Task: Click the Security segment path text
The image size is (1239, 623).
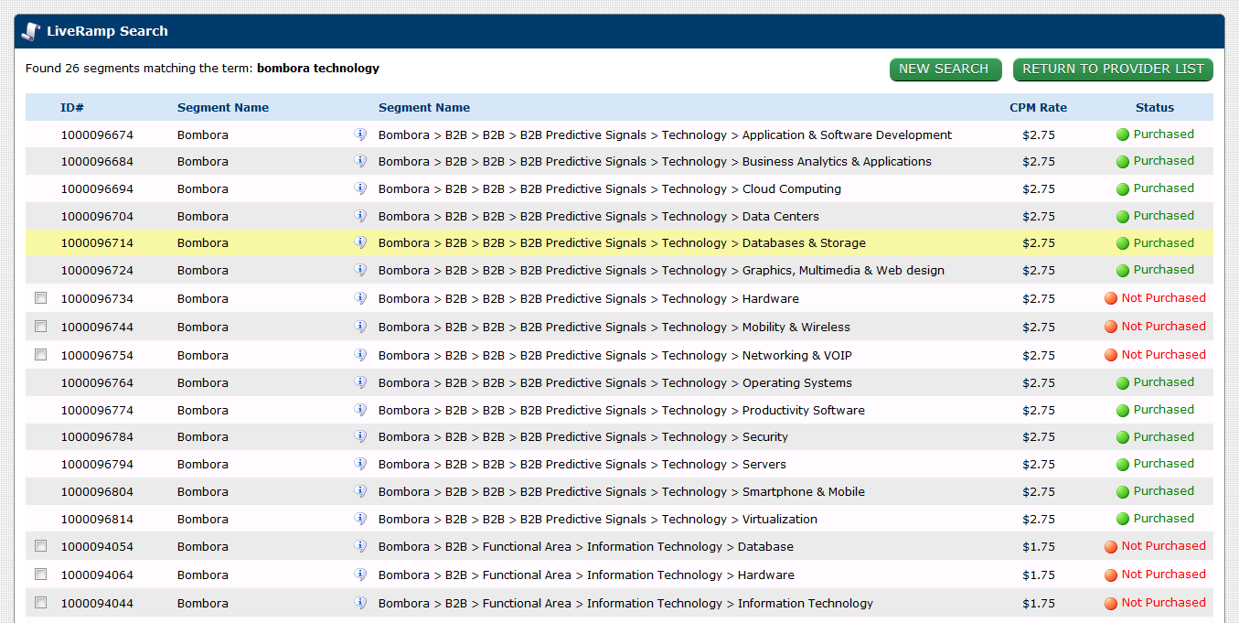Action: [x=583, y=437]
